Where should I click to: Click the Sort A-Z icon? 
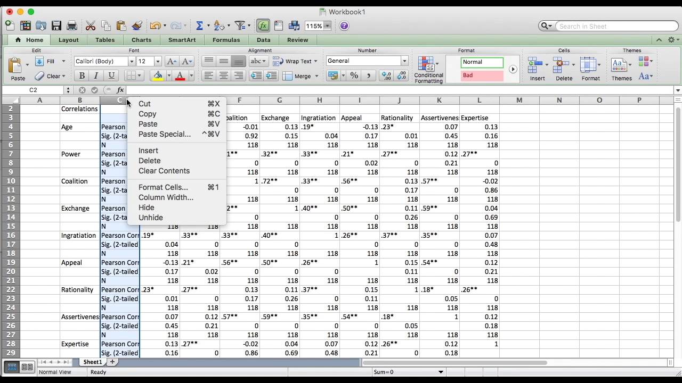coord(218,26)
